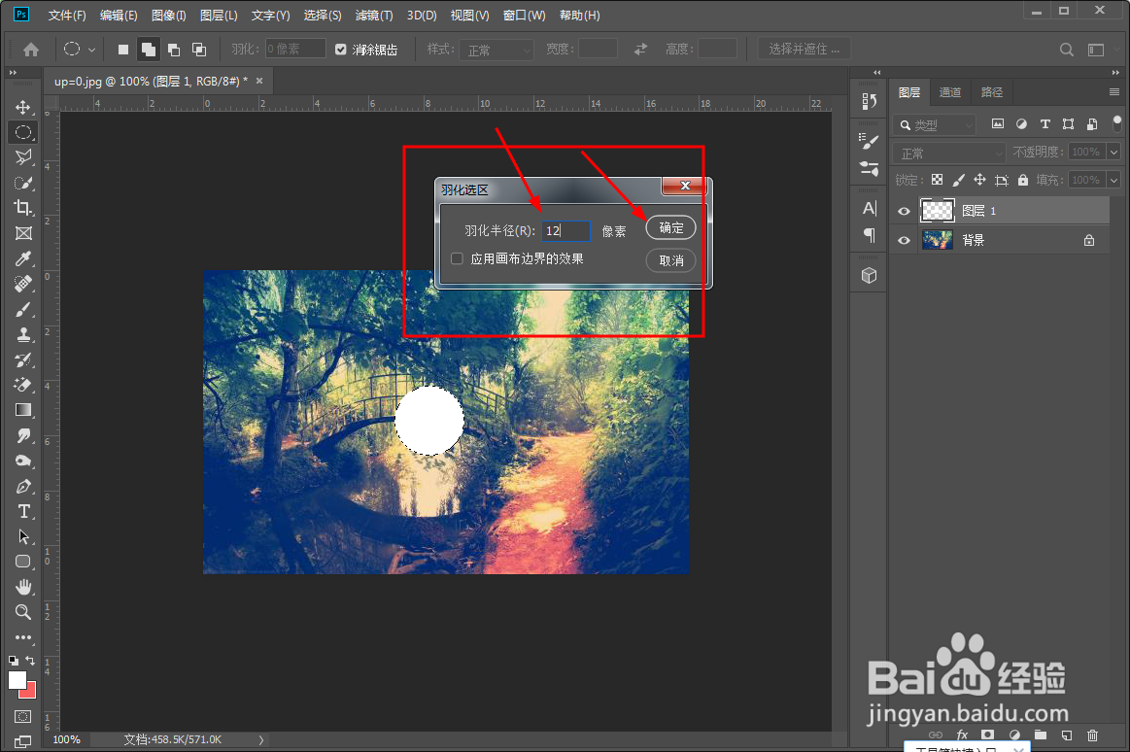Select the Hand tool

click(x=23, y=586)
